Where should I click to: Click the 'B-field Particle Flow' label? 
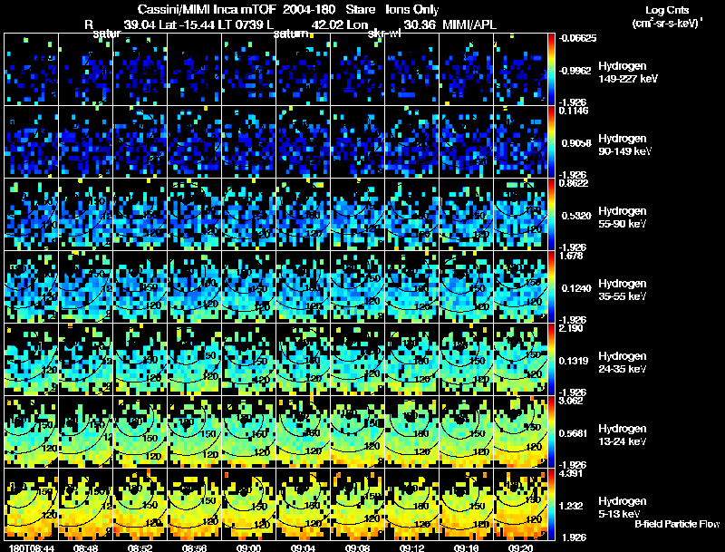[677, 524]
